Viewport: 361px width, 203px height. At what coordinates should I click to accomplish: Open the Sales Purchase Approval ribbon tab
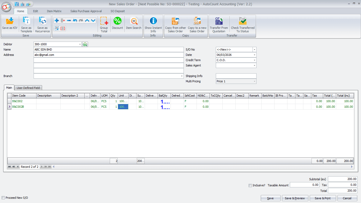(x=86, y=11)
